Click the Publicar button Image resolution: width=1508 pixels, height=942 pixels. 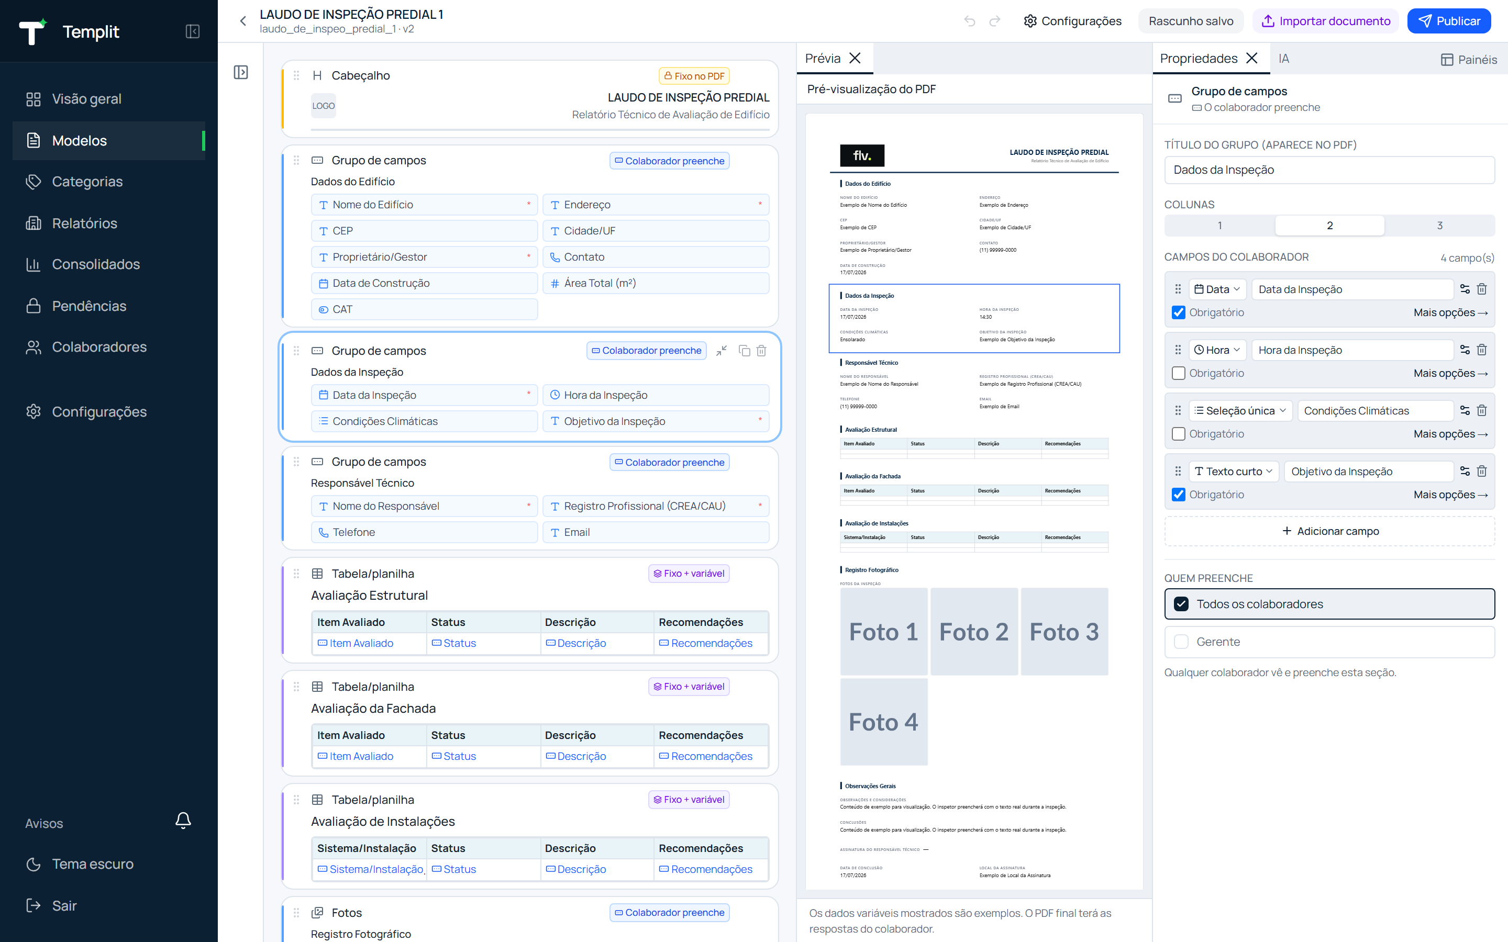click(1449, 21)
